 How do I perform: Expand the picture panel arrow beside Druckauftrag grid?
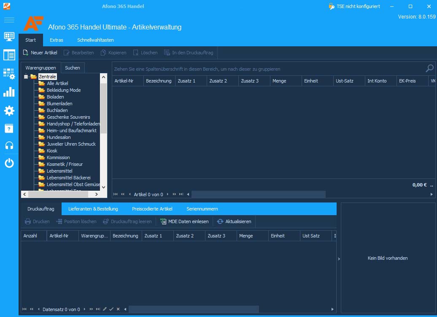click(x=339, y=258)
